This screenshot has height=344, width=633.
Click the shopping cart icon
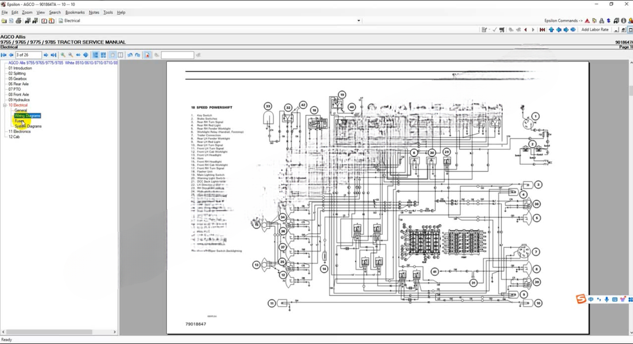pyautogui.click(x=502, y=30)
